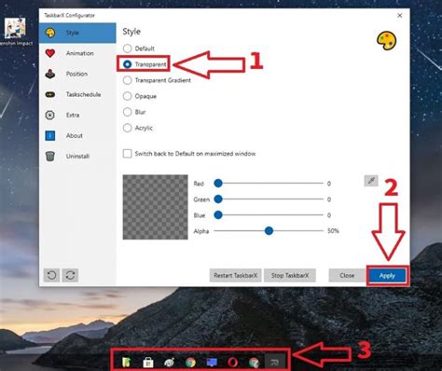Click the Close button
Screen dimensions: 442x371
point(347,275)
